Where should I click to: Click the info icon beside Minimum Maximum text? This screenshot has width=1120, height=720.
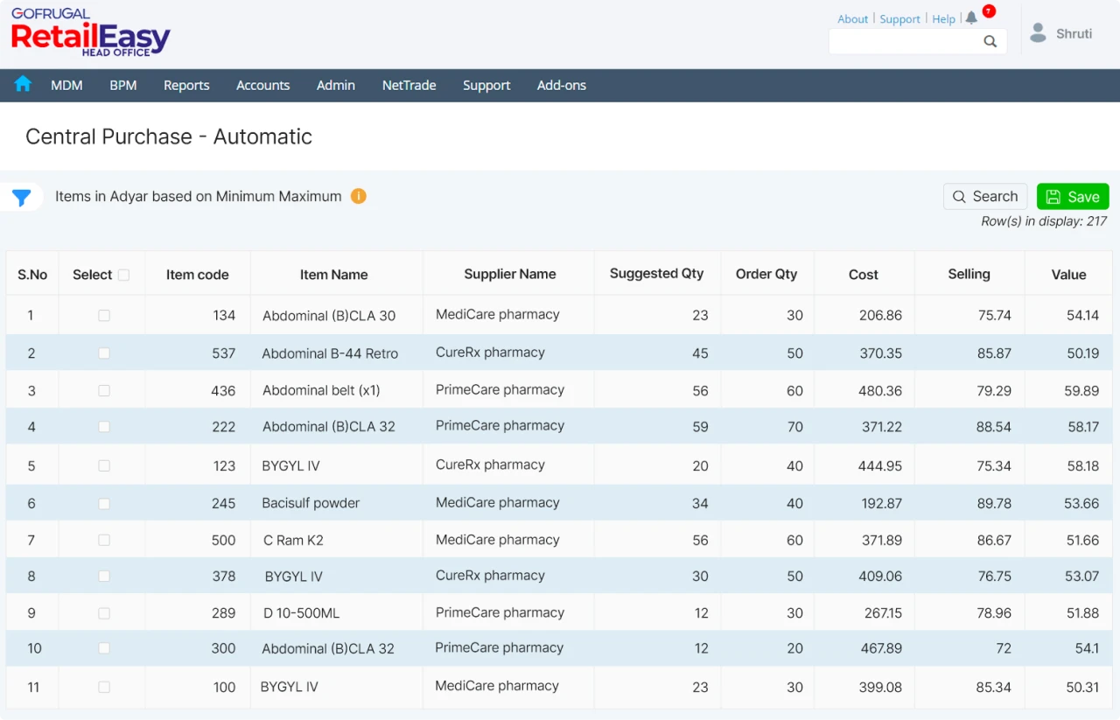[358, 197]
